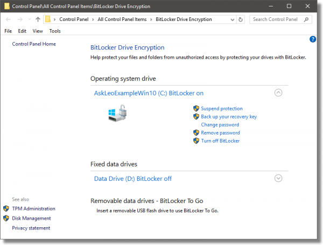Go to Control Panel Home
323x245 pixels.
tap(34, 44)
